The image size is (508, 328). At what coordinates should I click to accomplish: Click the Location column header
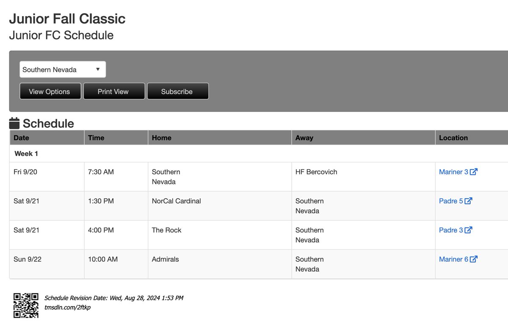click(453, 137)
